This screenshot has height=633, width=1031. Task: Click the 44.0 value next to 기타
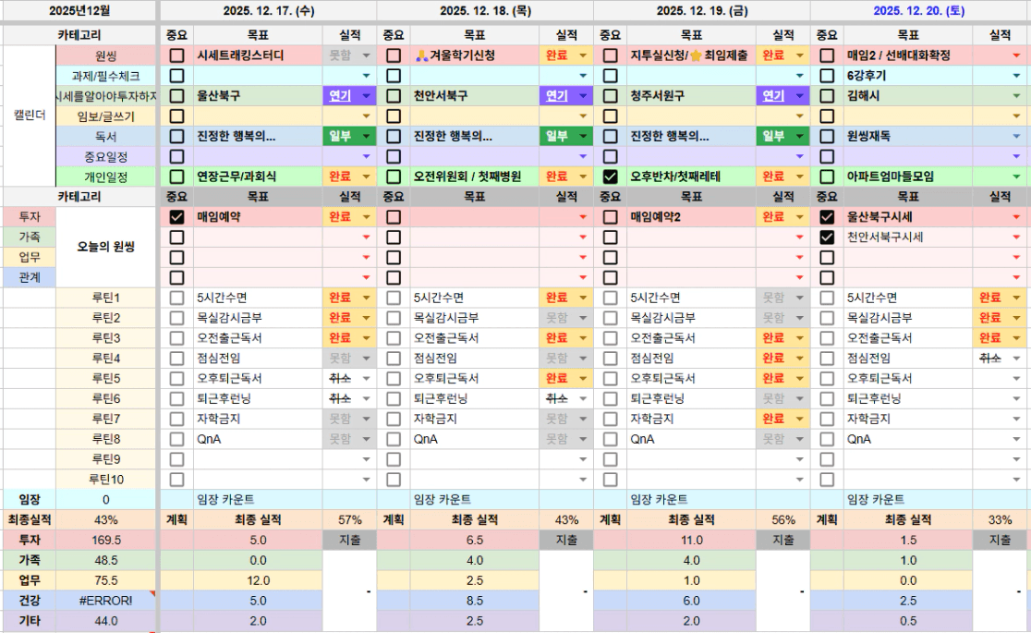pyautogui.click(x=106, y=620)
